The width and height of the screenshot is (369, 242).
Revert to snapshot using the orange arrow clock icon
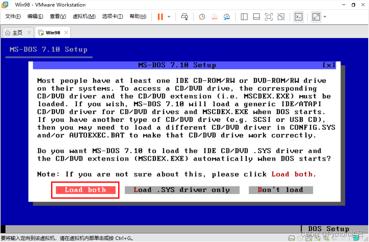[214, 17]
